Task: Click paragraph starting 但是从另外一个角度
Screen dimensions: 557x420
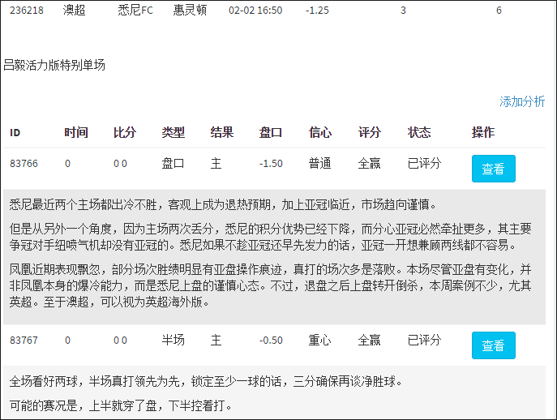Action: pos(270,237)
